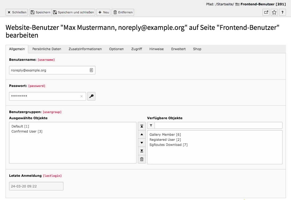Move selected user group to the top
291x200 pixels.
coord(142,126)
